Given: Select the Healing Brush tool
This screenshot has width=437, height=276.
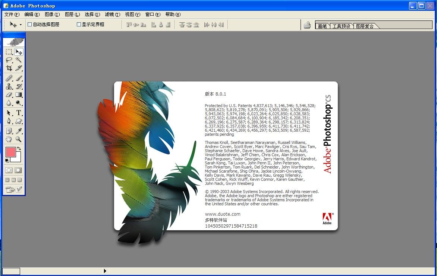Looking at the screenshot, I should click(x=9, y=78).
